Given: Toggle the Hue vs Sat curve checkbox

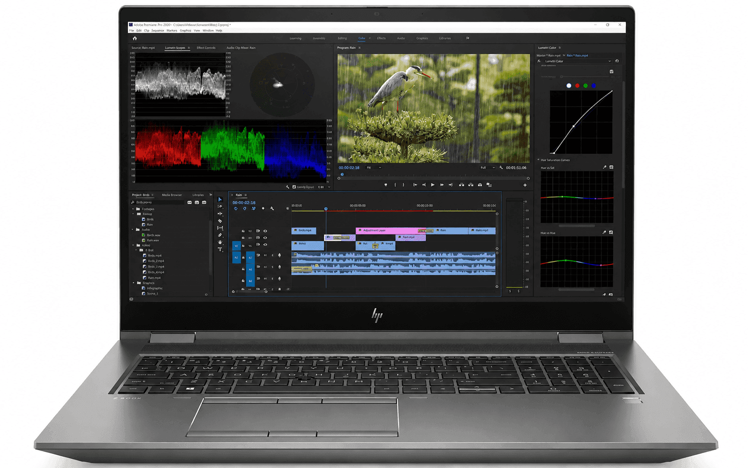Looking at the screenshot, I should [x=611, y=167].
